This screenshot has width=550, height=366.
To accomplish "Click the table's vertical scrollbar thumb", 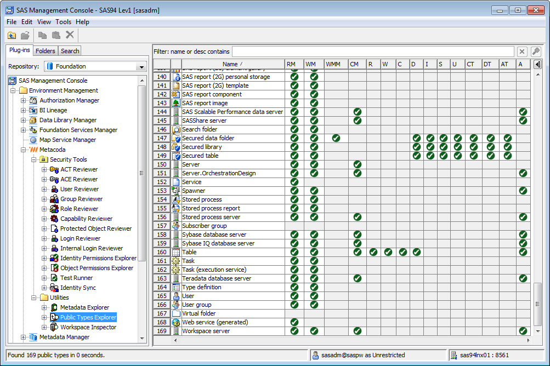I will pos(537,304).
